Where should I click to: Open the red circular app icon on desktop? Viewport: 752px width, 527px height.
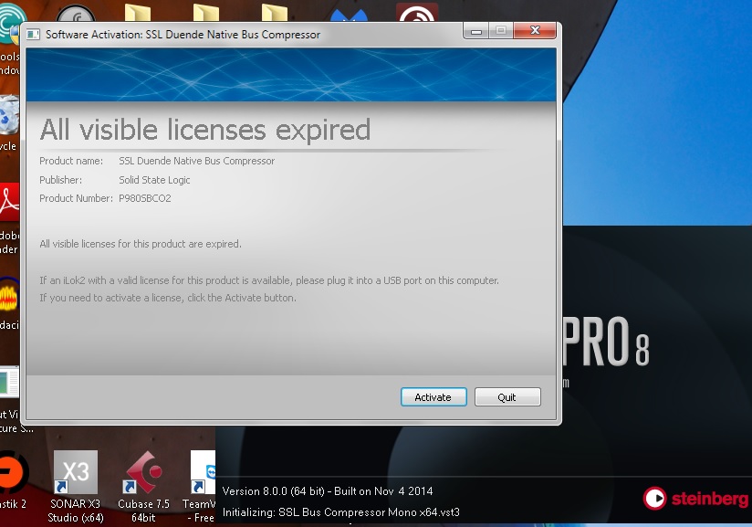click(417, 13)
